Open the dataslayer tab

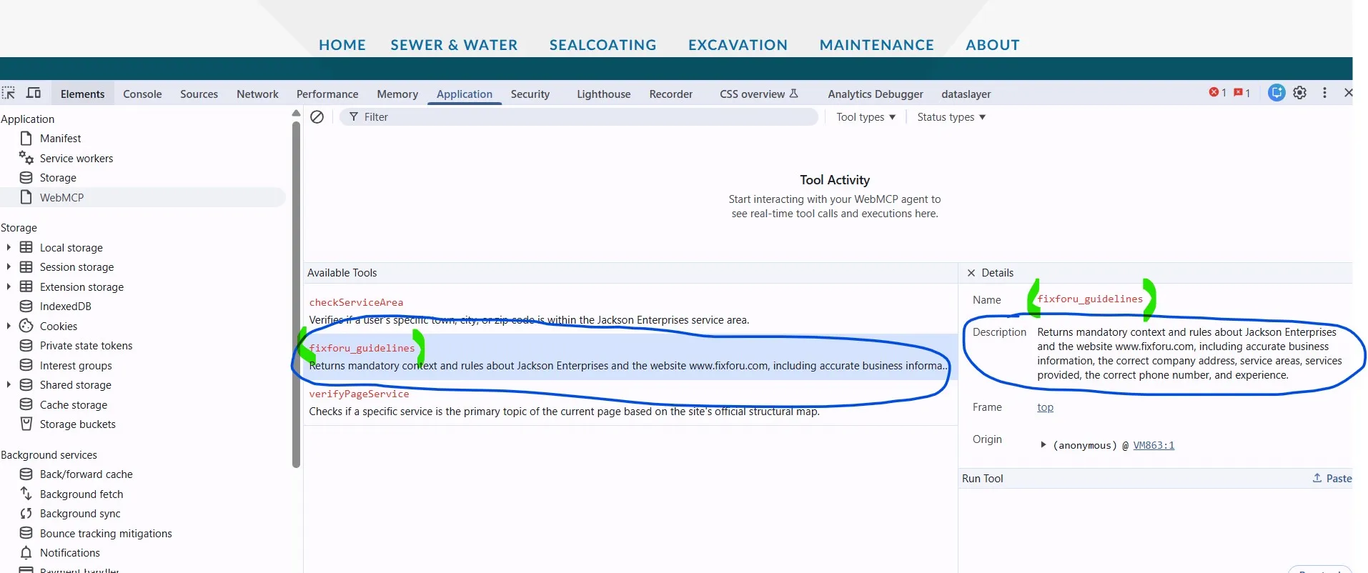966,94
